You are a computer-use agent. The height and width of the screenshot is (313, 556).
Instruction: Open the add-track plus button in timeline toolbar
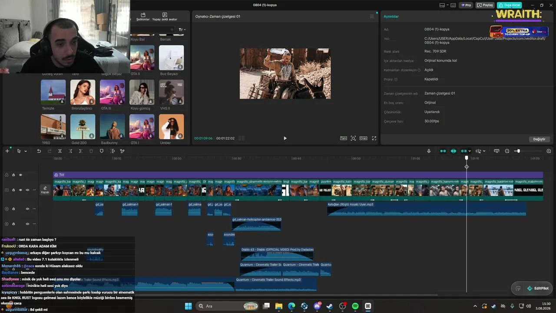point(7,151)
